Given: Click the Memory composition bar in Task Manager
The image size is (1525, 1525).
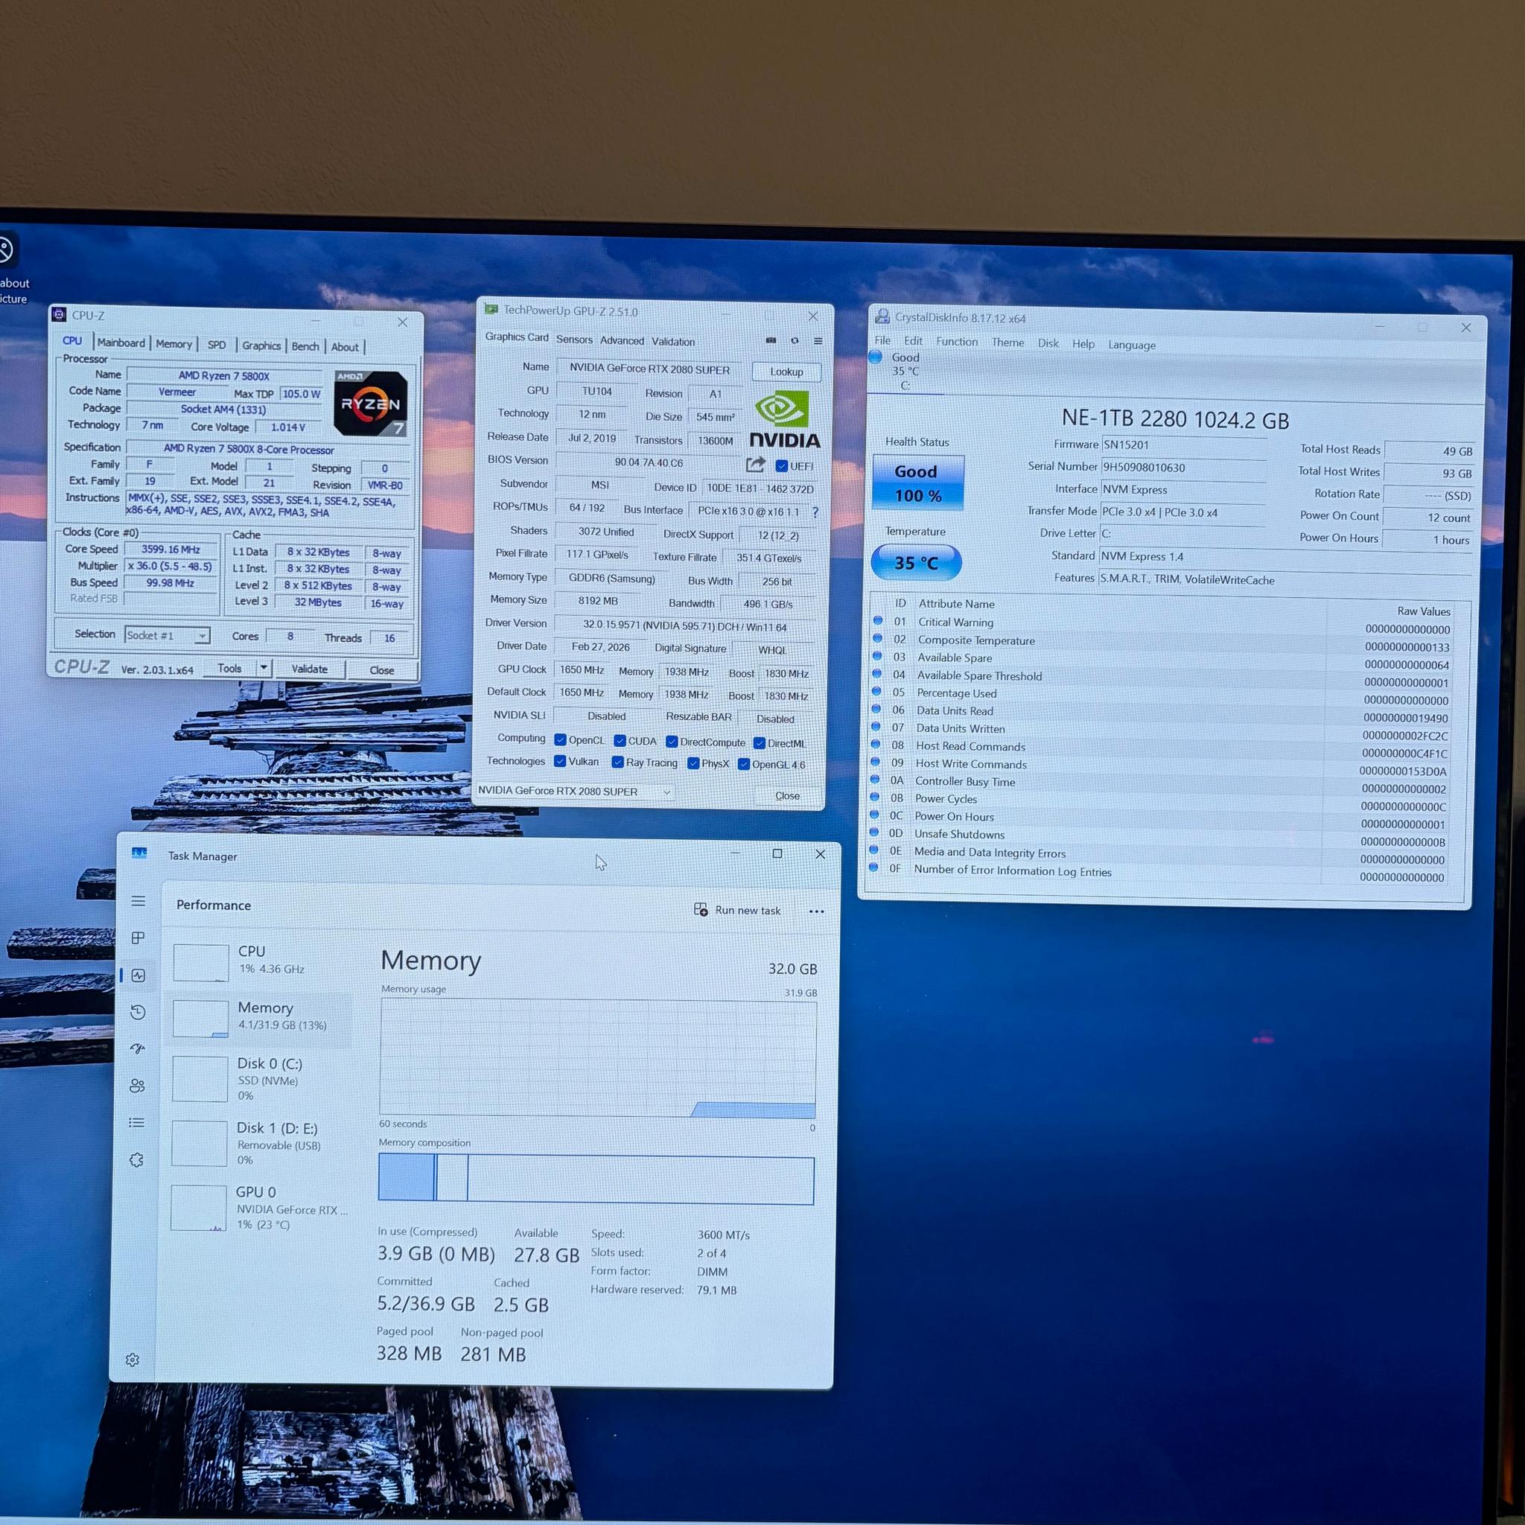Looking at the screenshot, I should click(596, 1180).
